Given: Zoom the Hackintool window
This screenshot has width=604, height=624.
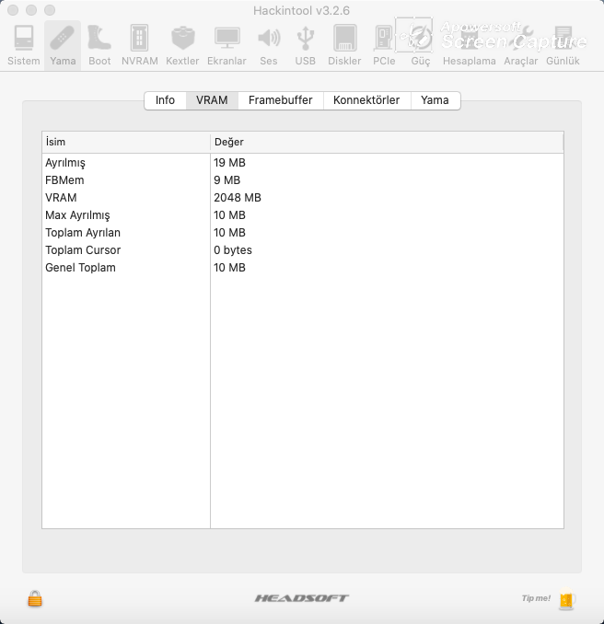Looking at the screenshot, I should pos(50,10).
